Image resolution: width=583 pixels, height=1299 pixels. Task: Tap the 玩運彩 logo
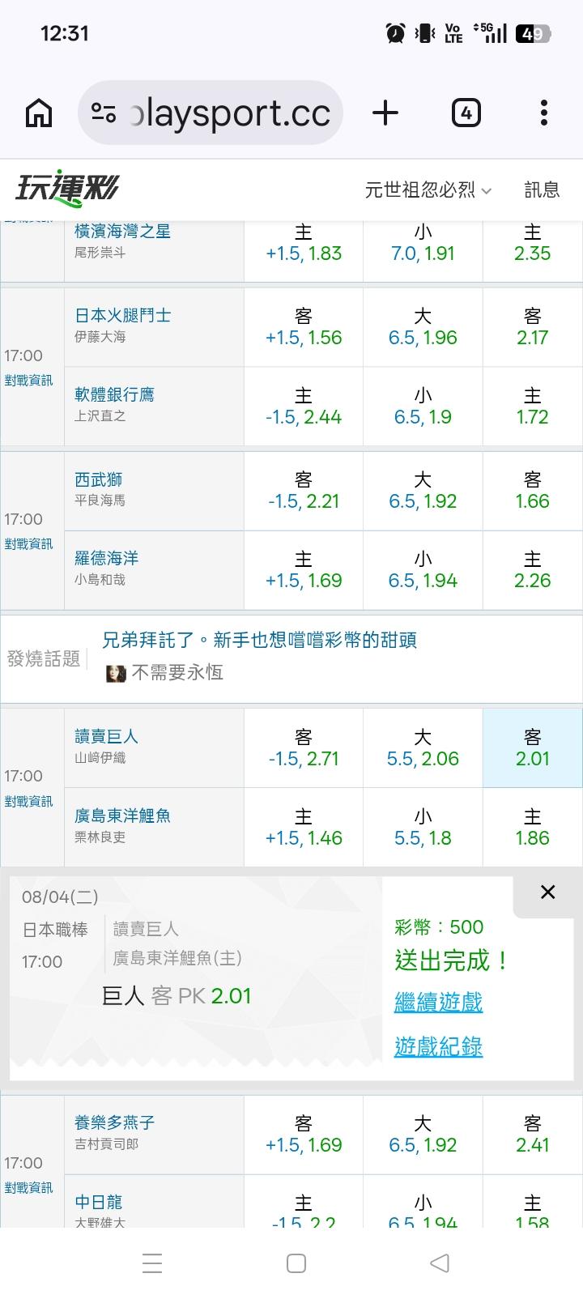67,189
